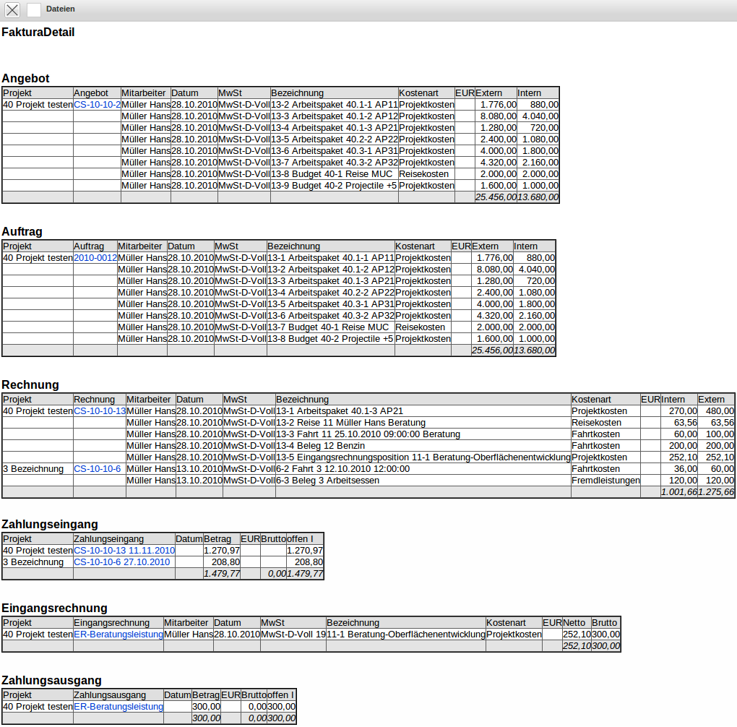The width and height of the screenshot is (737, 727).
Task: Click Kostenart header in Rechnung table
Action: click(x=591, y=400)
